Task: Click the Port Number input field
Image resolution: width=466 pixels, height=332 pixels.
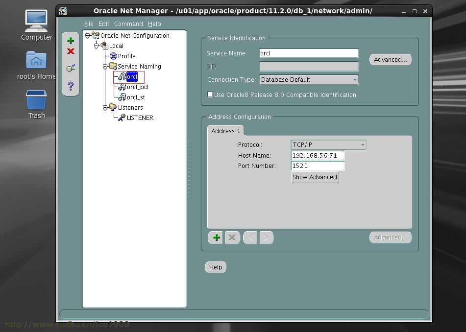Action: (318, 166)
